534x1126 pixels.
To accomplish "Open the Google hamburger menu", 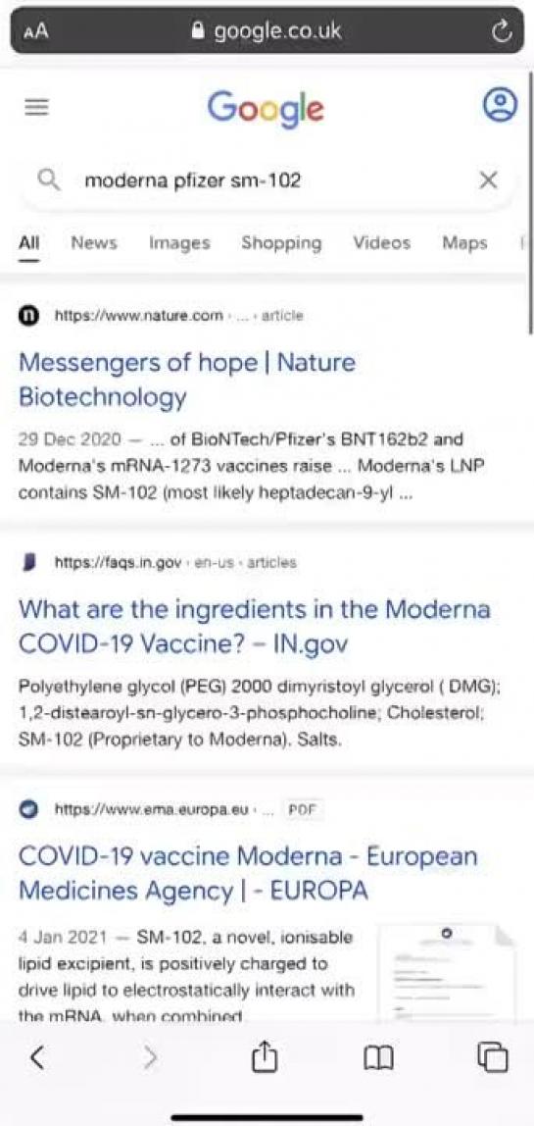I will tap(36, 107).
